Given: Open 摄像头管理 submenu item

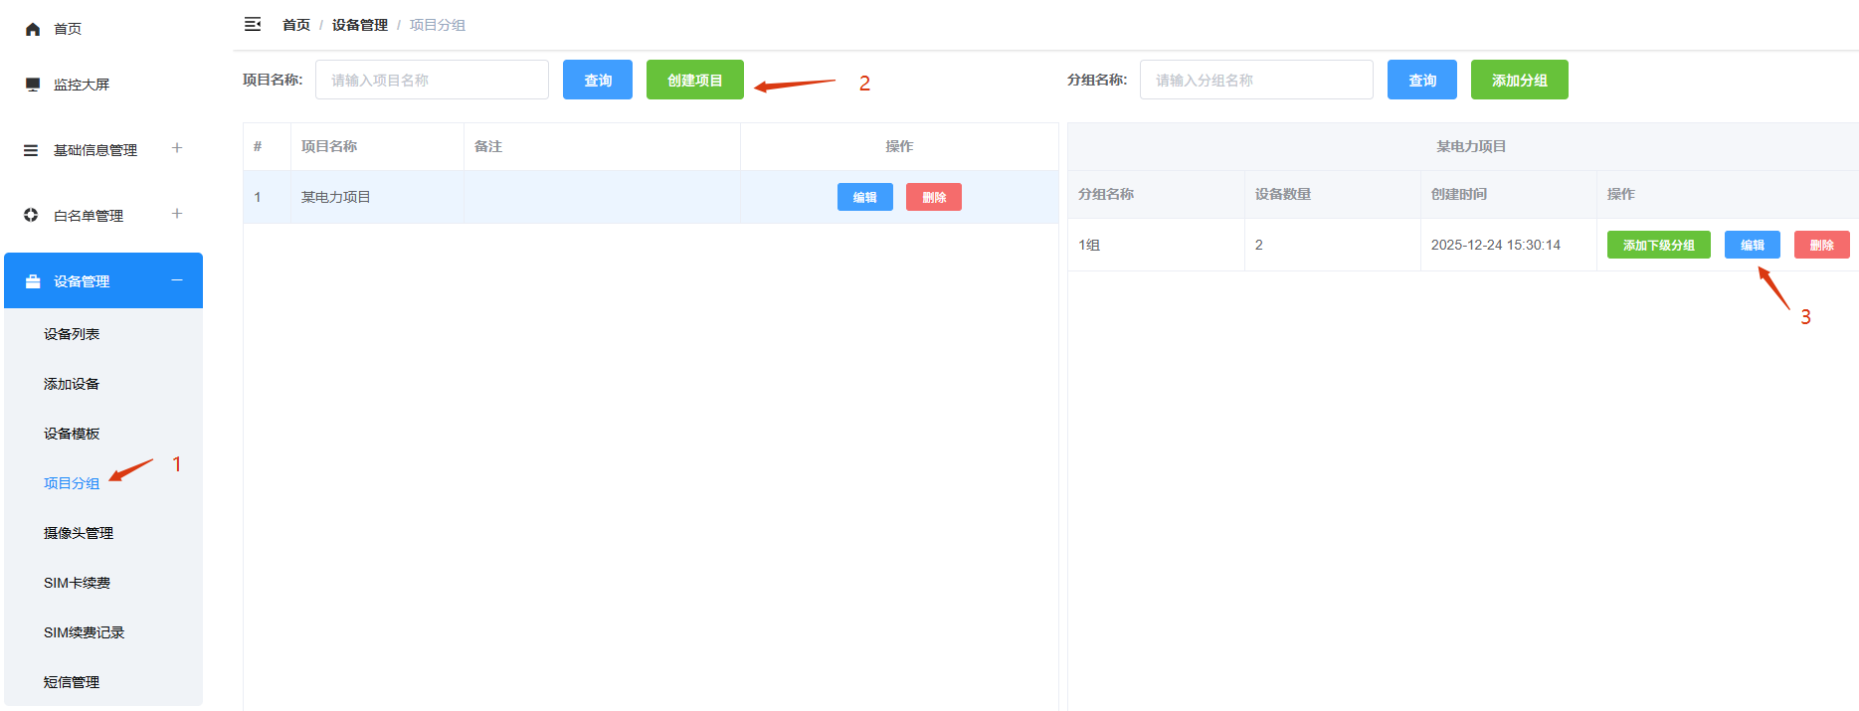Looking at the screenshot, I should [x=79, y=533].
